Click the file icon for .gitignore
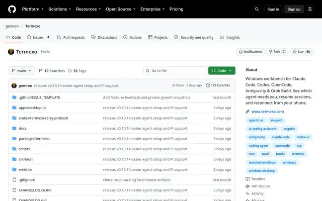 (14, 180)
